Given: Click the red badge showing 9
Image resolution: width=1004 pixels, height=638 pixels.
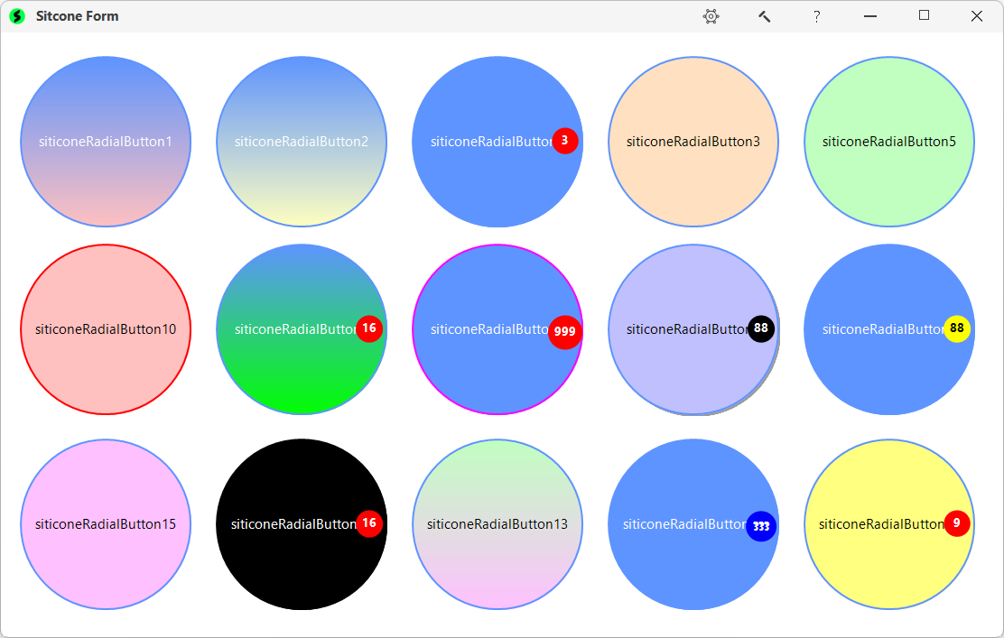Looking at the screenshot, I should point(957,523).
